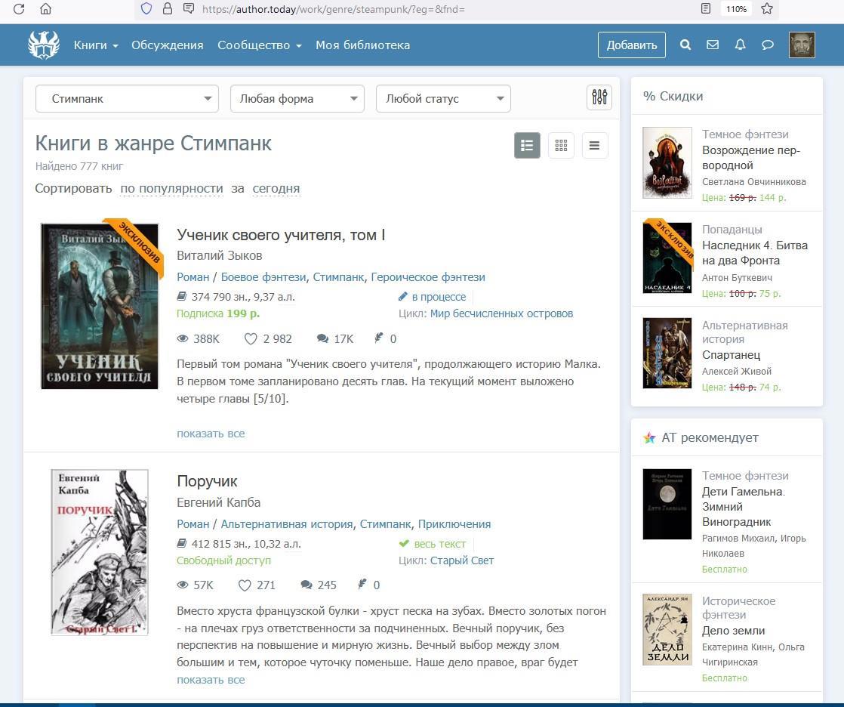The width and height of the screenshot is (844, 707).
Task: Click the reviews quill icon on Поручик row
Action: click(362, 584)
